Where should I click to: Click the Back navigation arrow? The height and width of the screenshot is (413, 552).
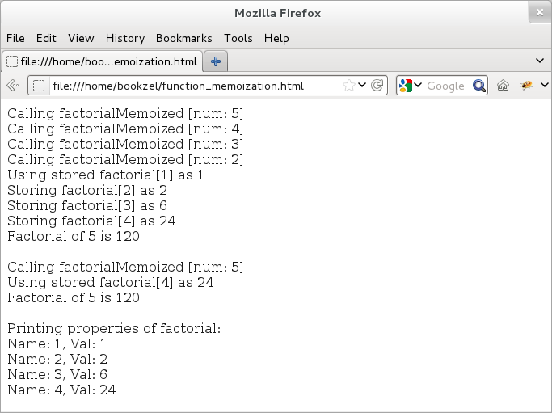coord(12,85)
